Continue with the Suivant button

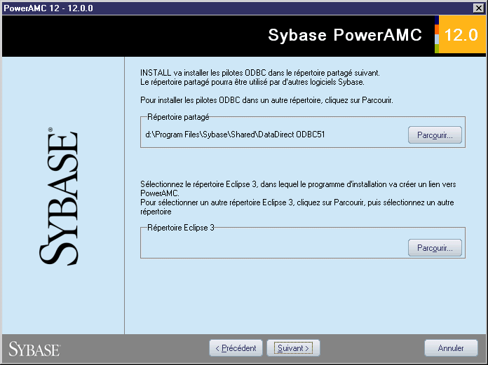point(293,348)
